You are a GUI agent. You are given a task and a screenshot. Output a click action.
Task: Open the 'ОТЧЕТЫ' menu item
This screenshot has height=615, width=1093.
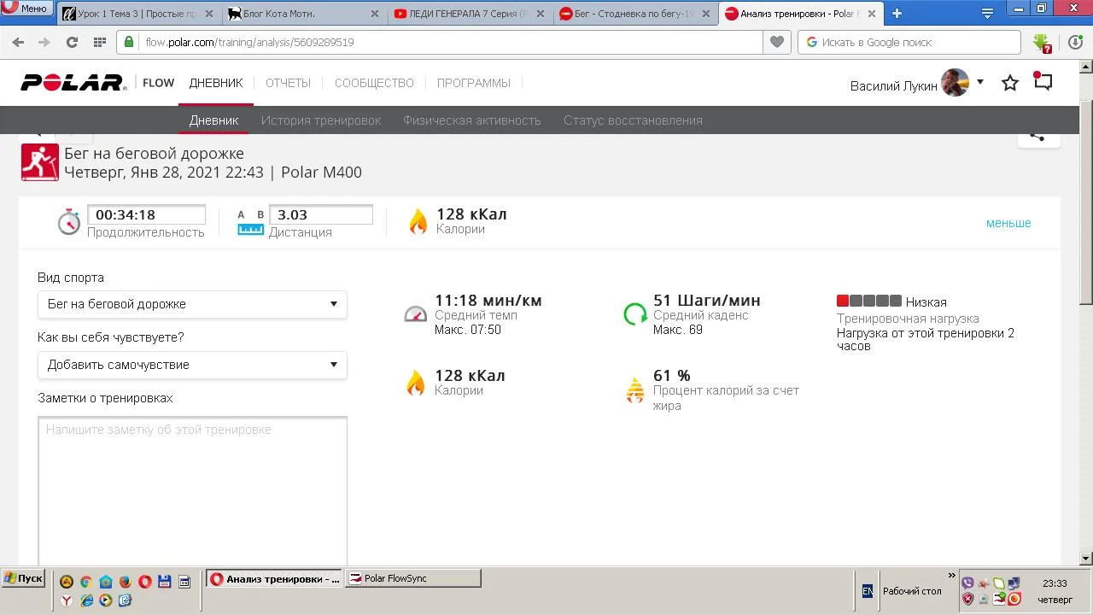288,83
